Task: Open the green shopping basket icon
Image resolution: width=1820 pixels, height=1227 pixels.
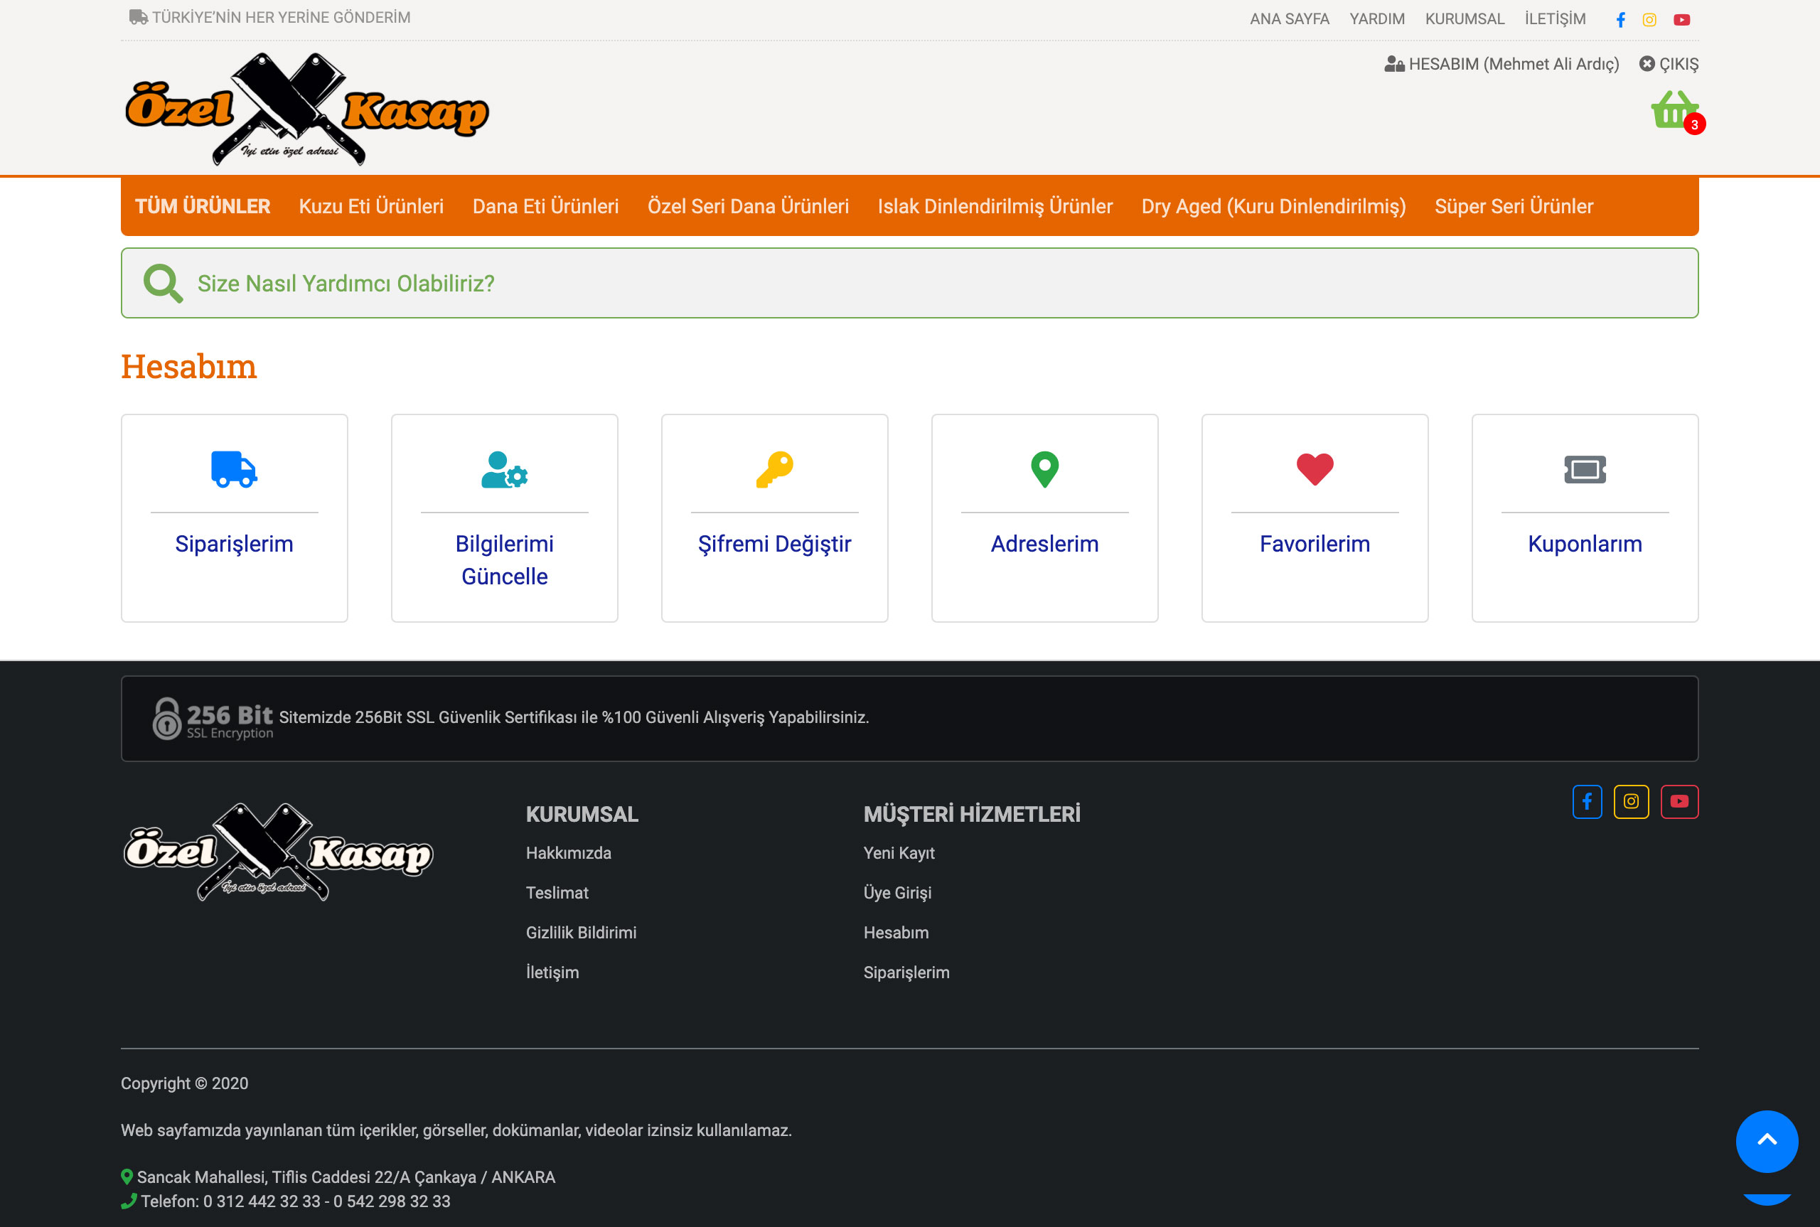Action: (x=1674, y=110)
